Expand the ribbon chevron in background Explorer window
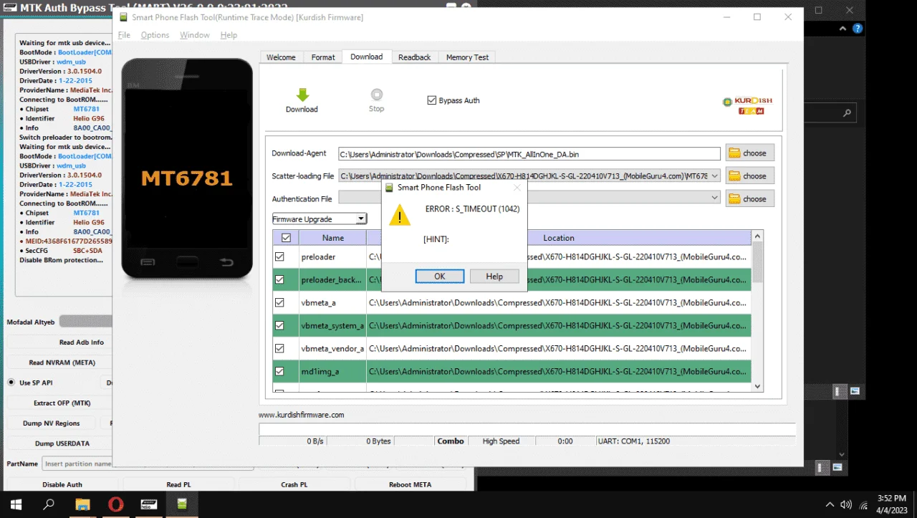Screen dimensions: 917x518 click(843, 29)
